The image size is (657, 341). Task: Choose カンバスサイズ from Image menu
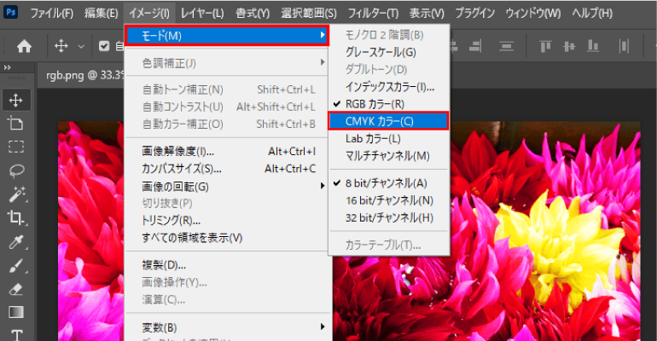[x=181, y=168]
